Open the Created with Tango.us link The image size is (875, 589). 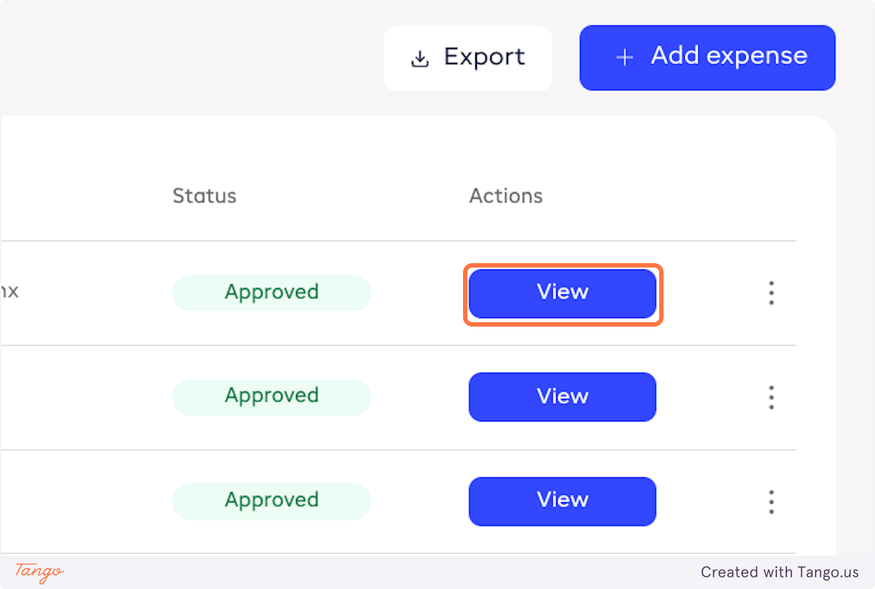click(x=779, y=572)
